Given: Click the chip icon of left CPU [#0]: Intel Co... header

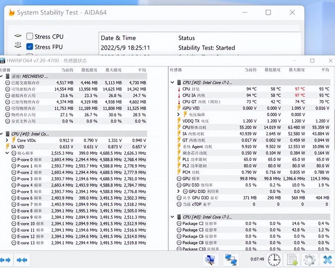Looking at the screenshot, I should [x=8, y=134].
